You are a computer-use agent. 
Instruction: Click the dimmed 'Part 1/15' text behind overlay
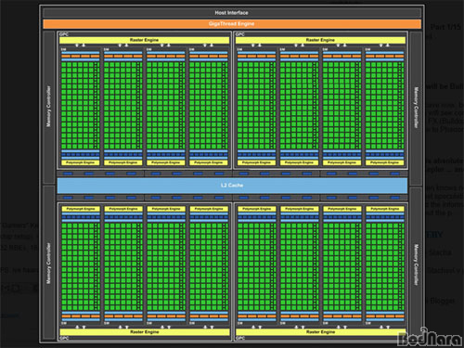[x=445, y=27]
